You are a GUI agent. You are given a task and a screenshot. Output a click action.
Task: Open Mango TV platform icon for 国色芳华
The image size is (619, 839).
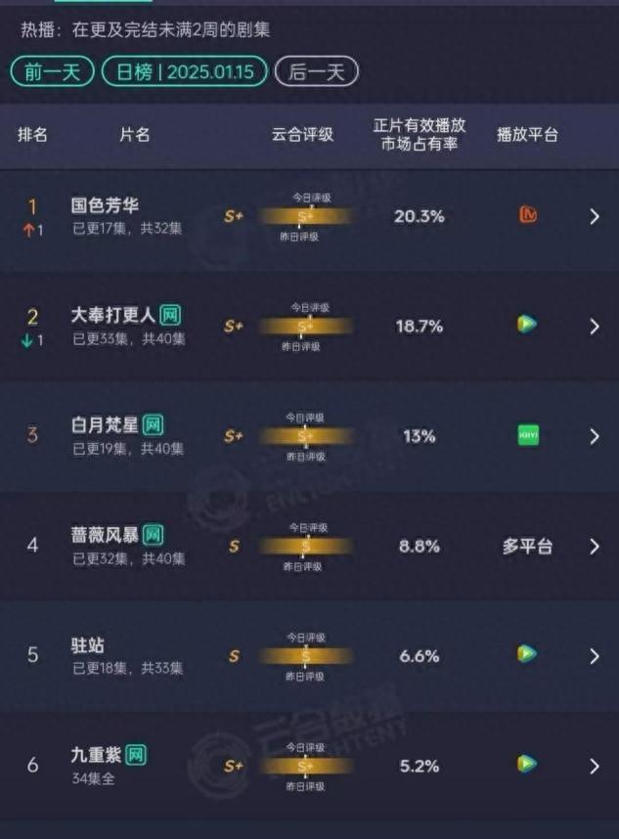coord(528,215)
